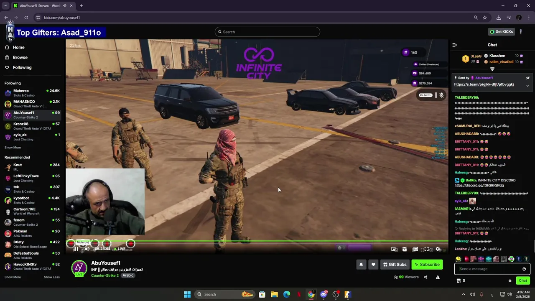Screen dimensions: 535x301
Task: Open Microsoft Edge from taskbar
Action: tap(287, 294)
